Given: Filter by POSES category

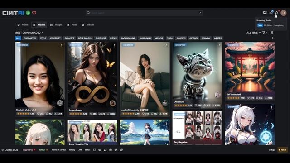Looking at the screenshot, I should pyautogui.click(x=113, y=38).
